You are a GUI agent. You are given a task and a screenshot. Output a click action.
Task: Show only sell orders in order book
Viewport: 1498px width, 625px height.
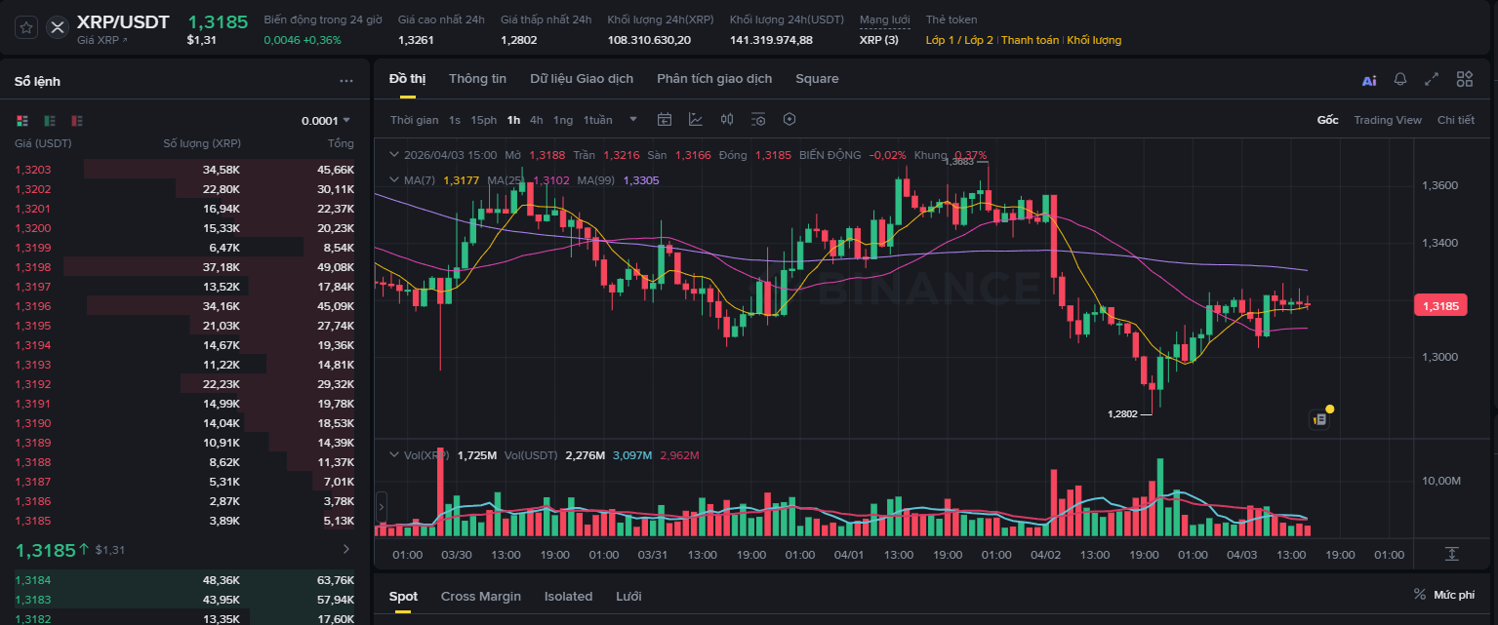click(x=77, y=121)
